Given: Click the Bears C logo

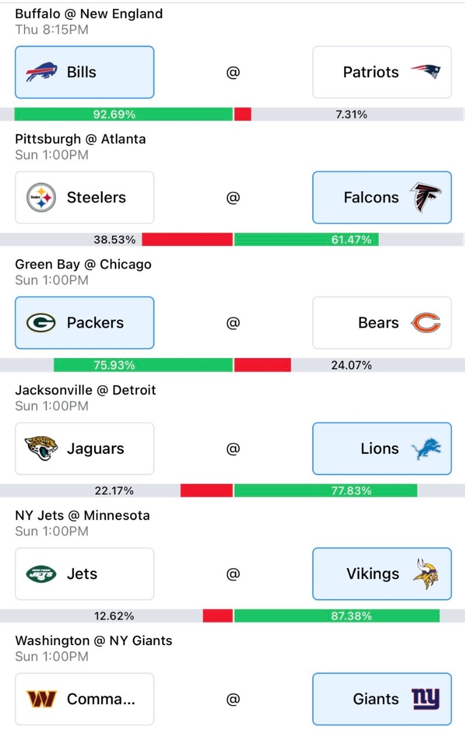Looking at the screenshot, I should [x=425, y=323].
